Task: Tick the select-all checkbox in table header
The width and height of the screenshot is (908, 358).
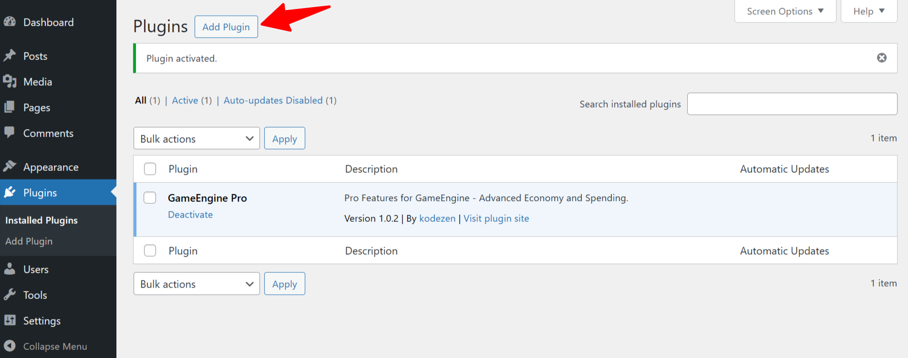Action: coord(150,169)
